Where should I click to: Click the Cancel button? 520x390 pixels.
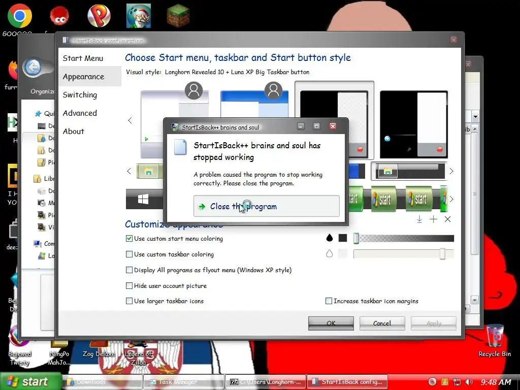[x=382, y=323]
